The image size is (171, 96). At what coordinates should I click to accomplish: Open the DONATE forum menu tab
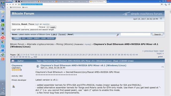37,38
